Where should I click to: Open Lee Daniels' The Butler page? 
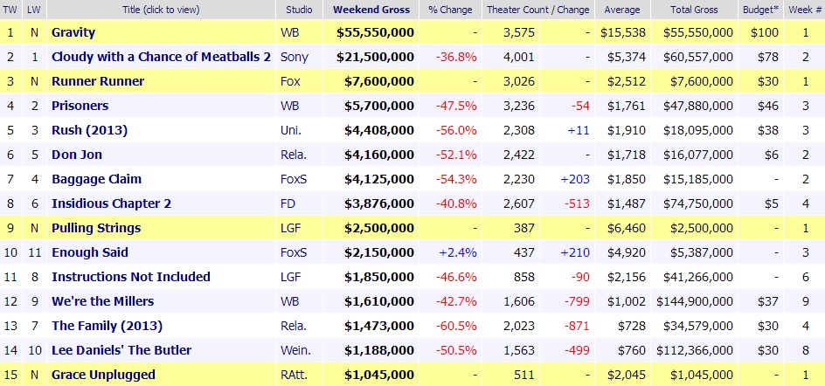[x=121, y=350]
